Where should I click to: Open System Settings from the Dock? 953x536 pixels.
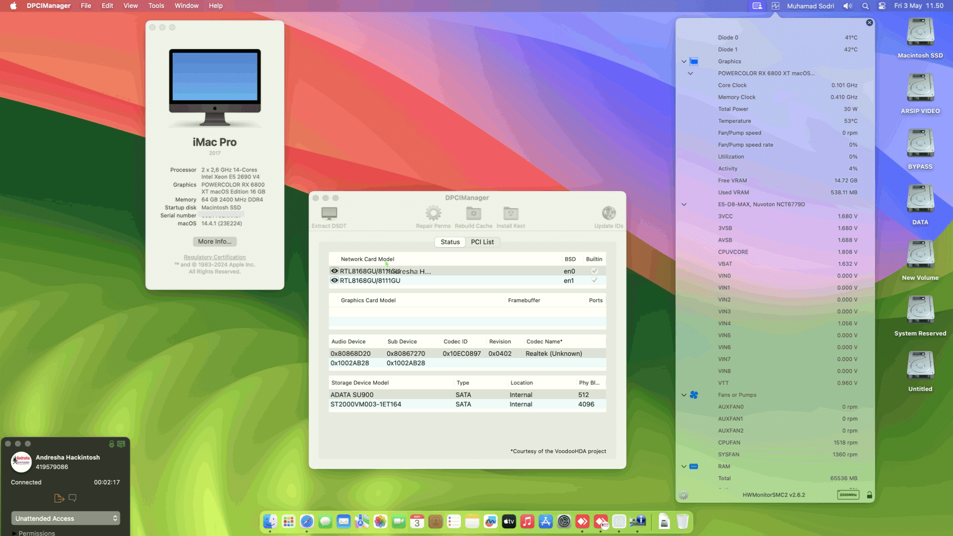564,522
